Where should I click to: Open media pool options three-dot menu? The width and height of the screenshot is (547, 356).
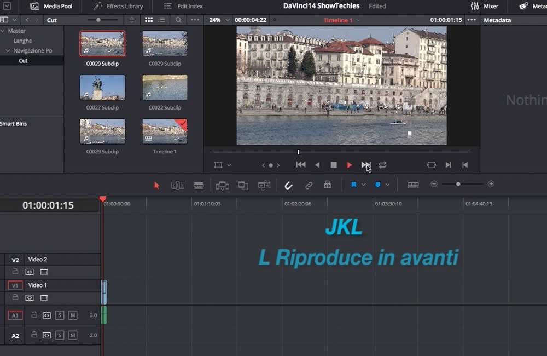click(x=195, y=20)
